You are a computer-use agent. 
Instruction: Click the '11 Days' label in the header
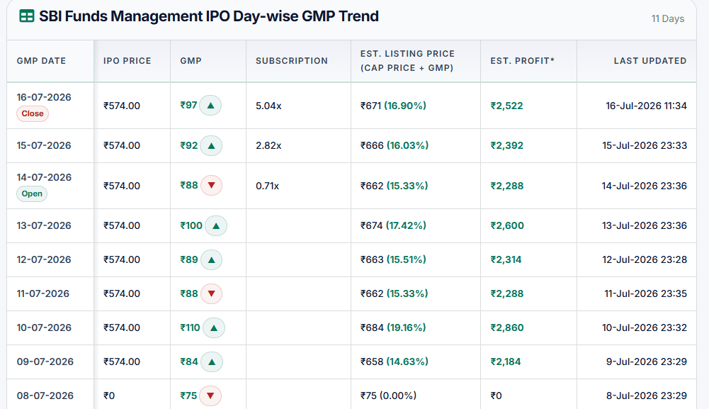(x=667, y=18)
